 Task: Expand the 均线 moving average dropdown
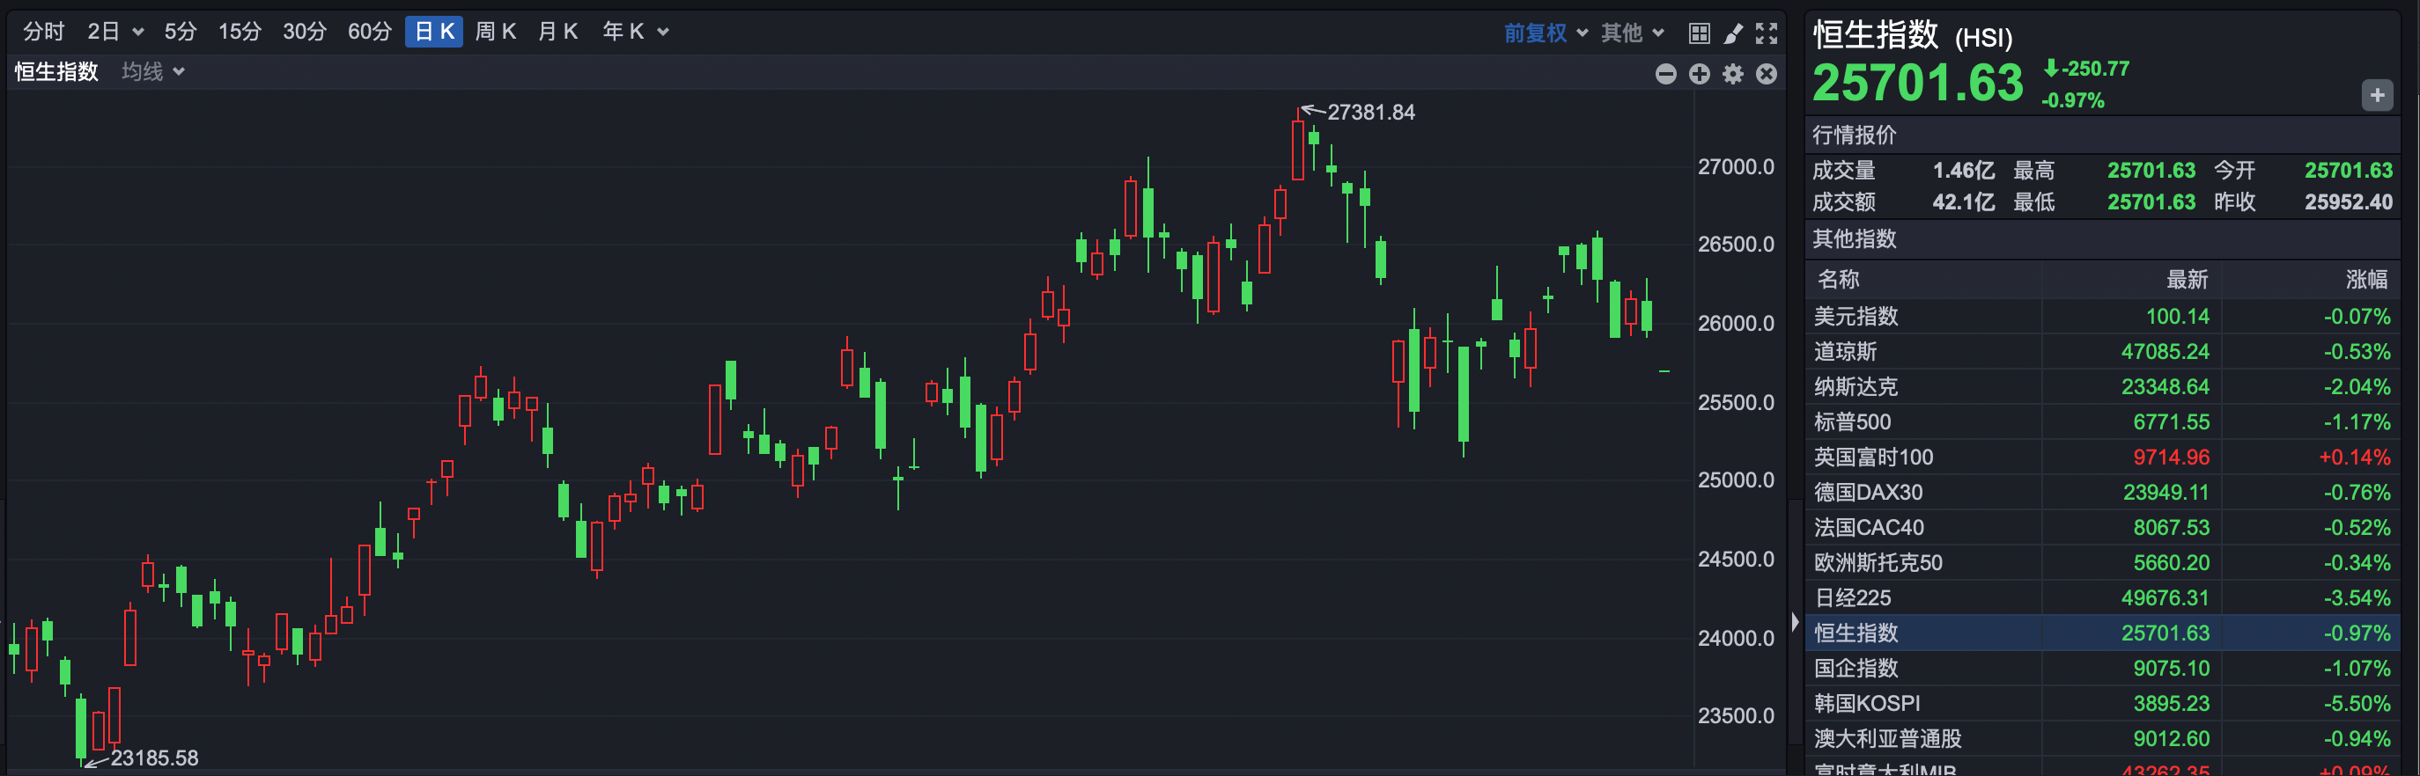coord(153,72)
